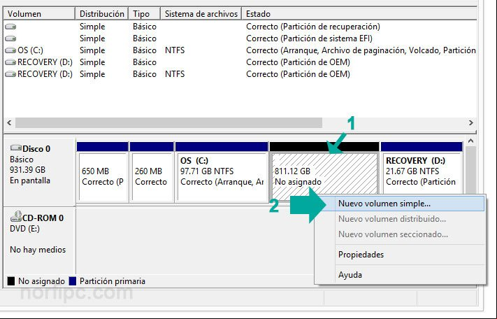
Task: Click the horizontal scrollbar thumb of volume list
Action: 168,122
